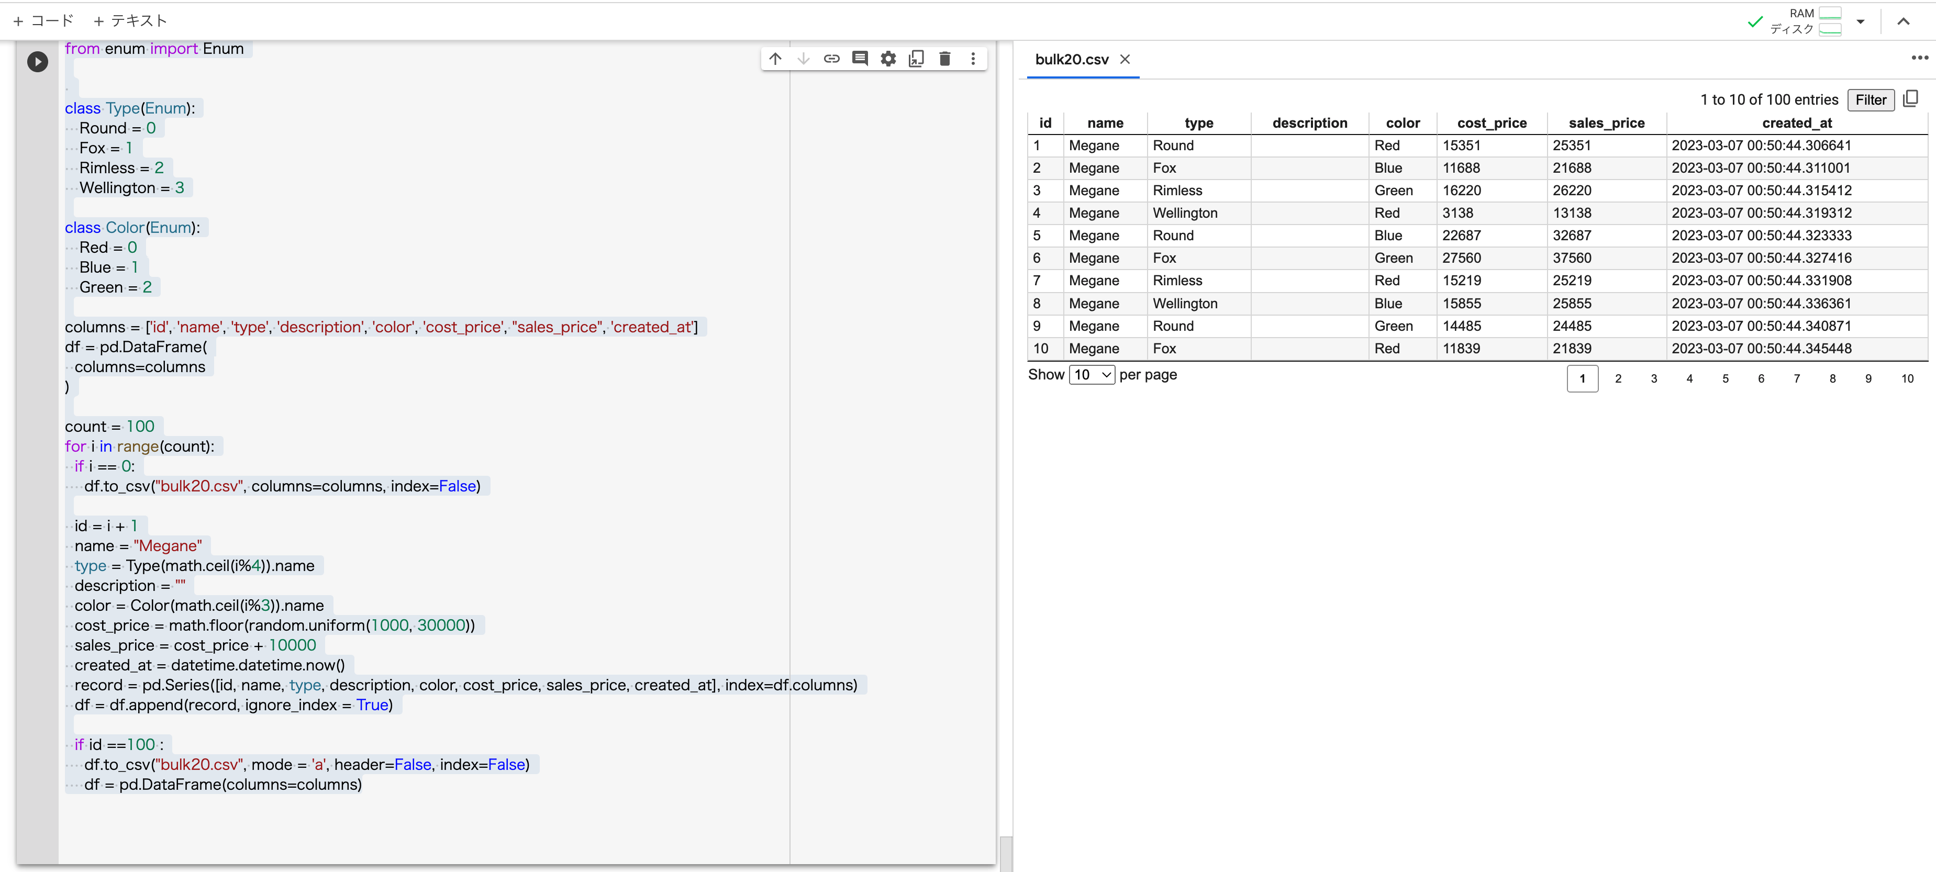Click the 'created_at = datetime.datetime.now()' line
Image resolution: width=1936 pixels, height=872 pixels.
tap(210, 665)
